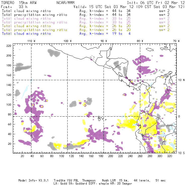Image resolution: width=186 pixels, height=186 pixels.
Task: Click the 'Noah LSM' footer text
Action: pos(109,180)
